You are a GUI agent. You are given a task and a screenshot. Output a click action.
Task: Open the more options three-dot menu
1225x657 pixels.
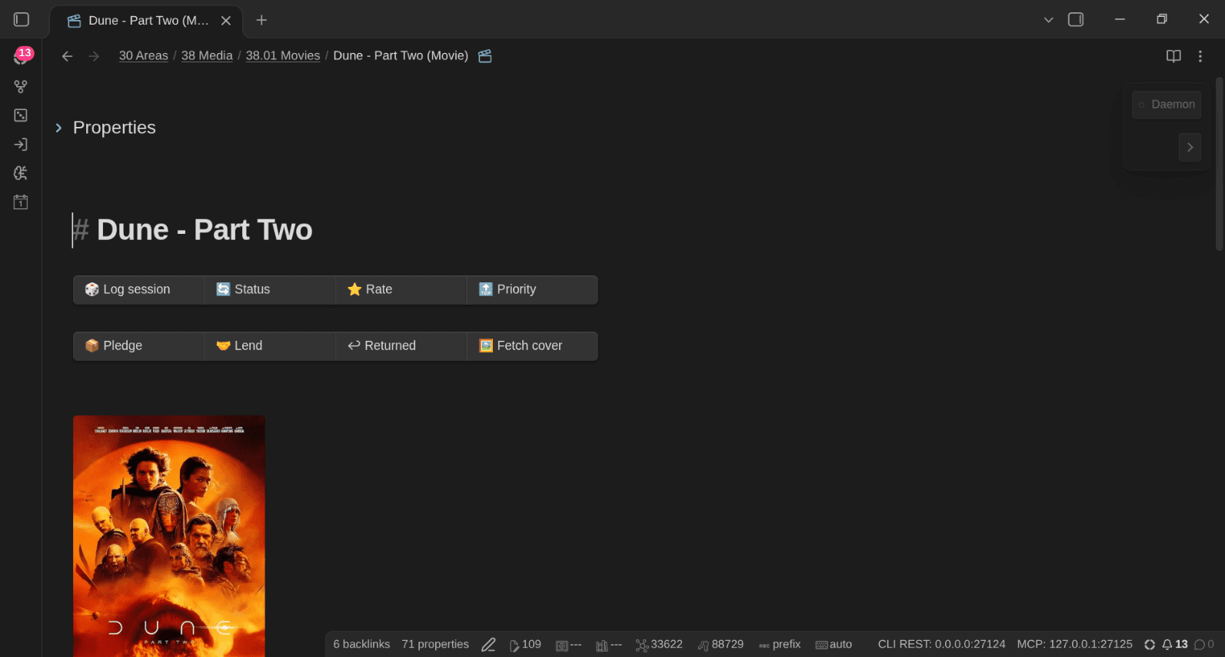tap(1200, 56)
